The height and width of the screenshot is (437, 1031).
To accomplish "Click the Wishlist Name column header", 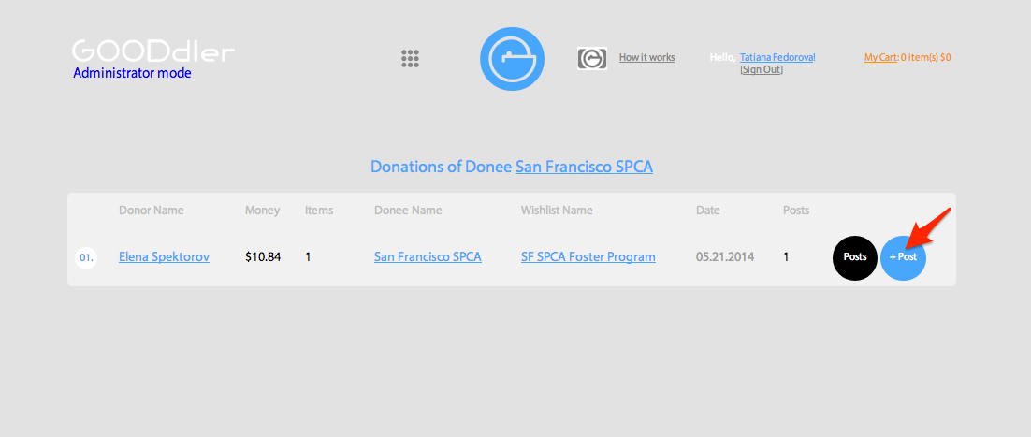I will [557, 211].
